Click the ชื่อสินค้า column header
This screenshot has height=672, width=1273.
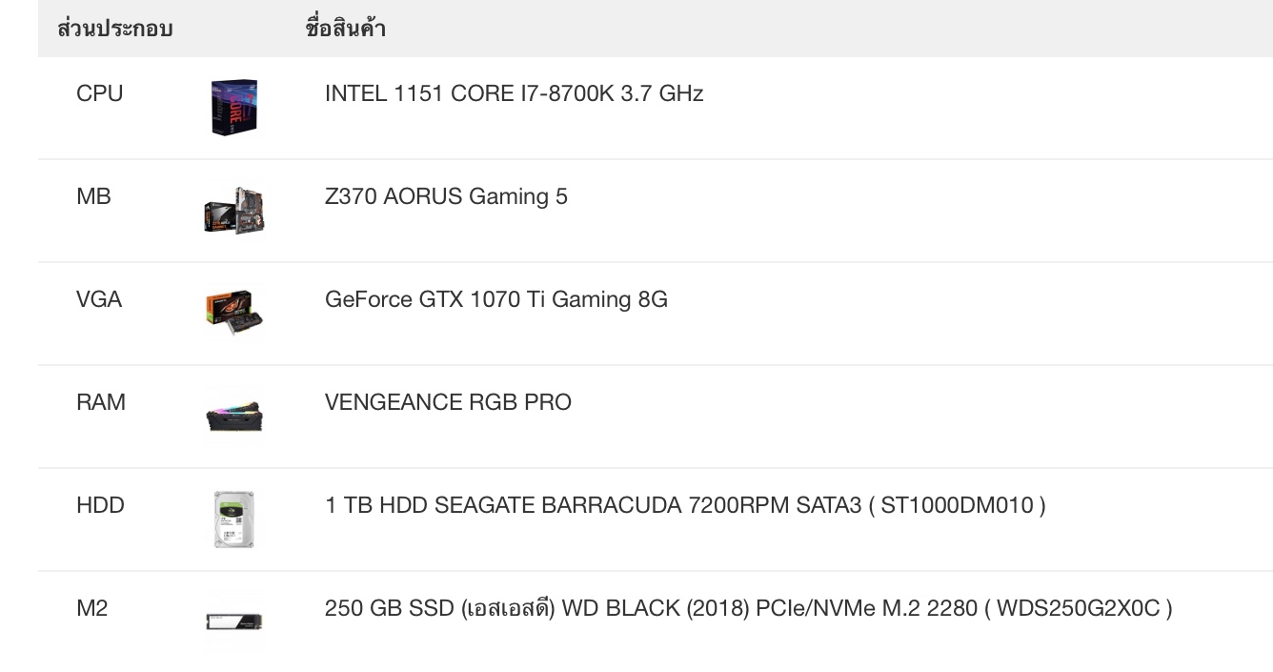346,28
